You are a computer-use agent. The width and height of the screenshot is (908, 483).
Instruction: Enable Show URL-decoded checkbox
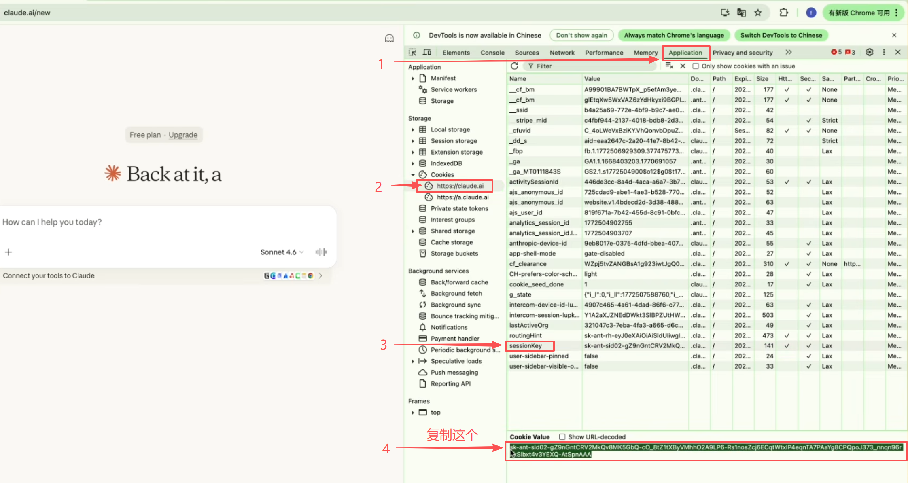[562, 437]
